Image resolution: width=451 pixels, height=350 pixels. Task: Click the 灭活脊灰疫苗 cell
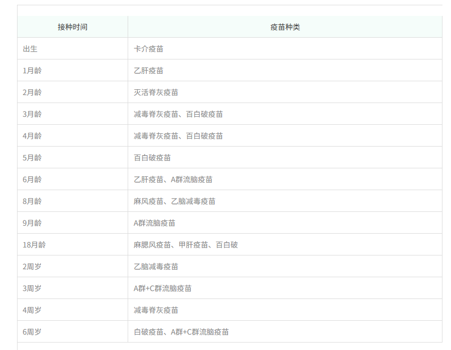(x=285, y=92)
